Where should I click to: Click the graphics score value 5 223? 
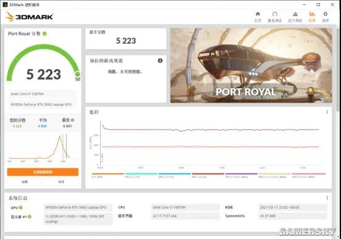point(126,41)
